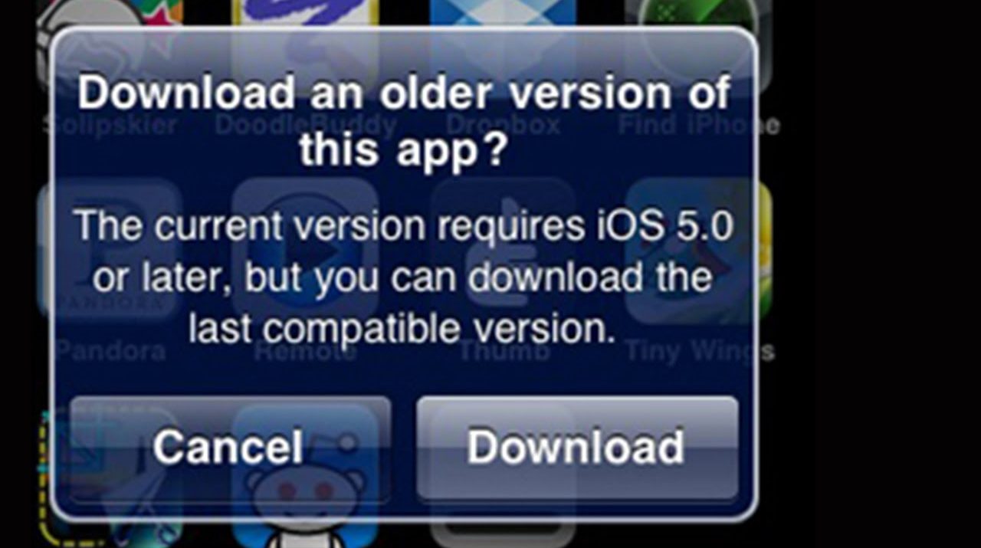This screenshot has width=981, height=548.
Task: Click the alert title about older version
Action: pos(404,121)
